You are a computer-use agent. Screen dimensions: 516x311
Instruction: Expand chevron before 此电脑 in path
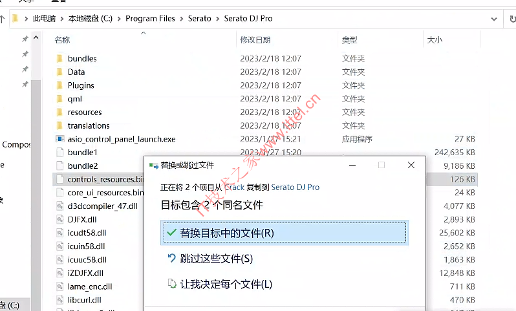tap(26, 19)
